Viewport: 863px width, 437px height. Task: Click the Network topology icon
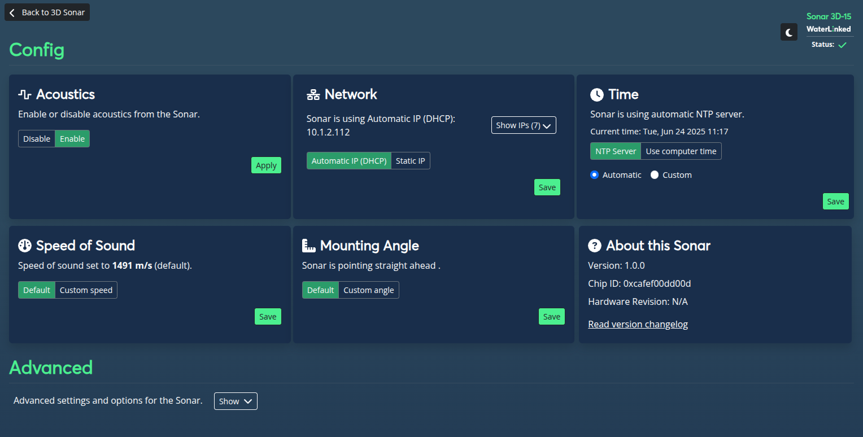pyautogui.click(x=313, y=94)
